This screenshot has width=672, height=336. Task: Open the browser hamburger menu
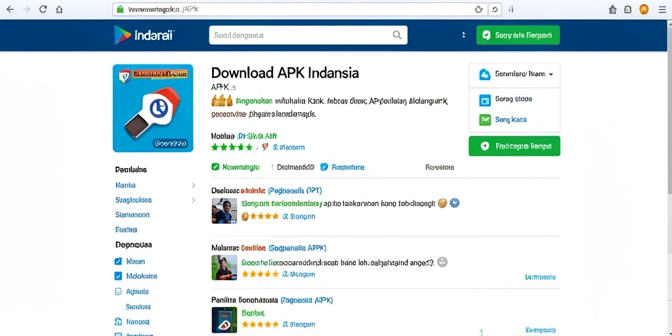(x=662, y=9)
